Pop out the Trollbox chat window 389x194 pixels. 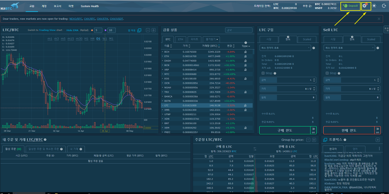325,140
